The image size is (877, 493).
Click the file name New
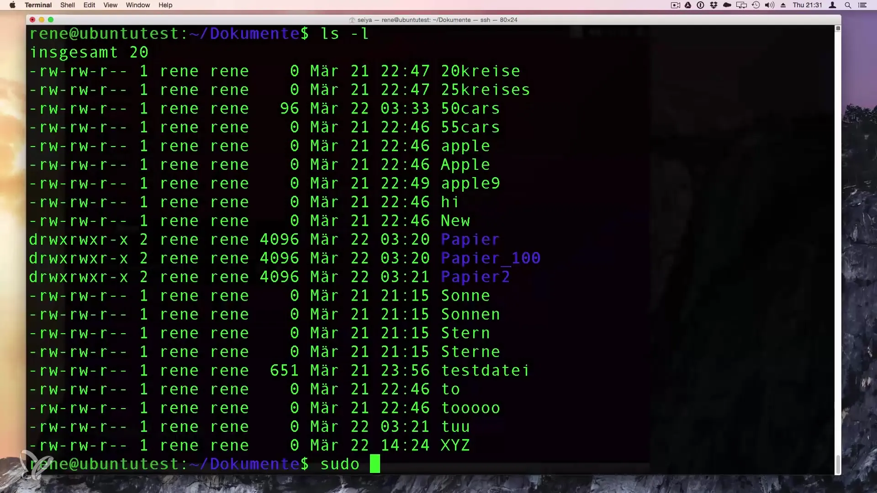(x=455, y=221)
